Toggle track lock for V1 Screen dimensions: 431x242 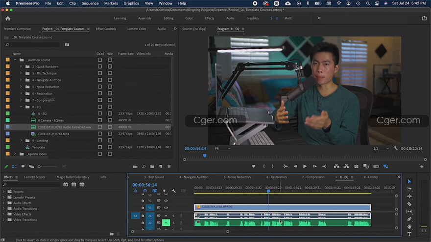(x=143, y=207)
